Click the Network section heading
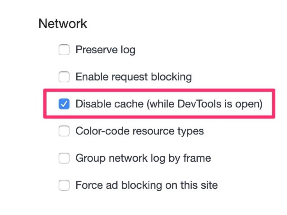Screen dimensions: 287x215 [x=63, y=24]
